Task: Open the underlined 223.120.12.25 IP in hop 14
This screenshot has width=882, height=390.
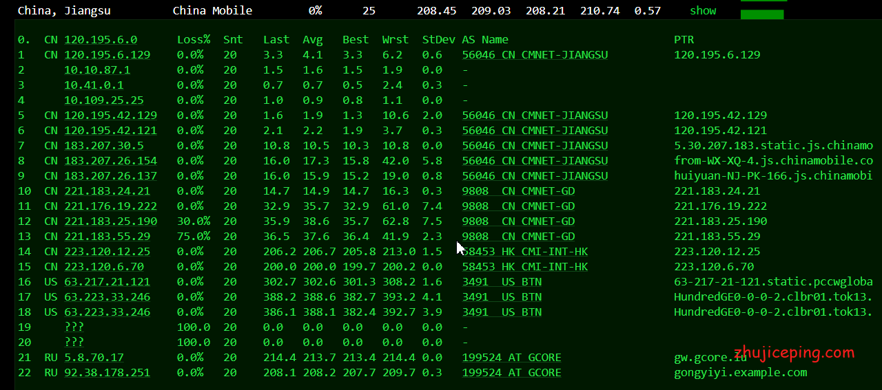Action: click(x=107, y=252)
